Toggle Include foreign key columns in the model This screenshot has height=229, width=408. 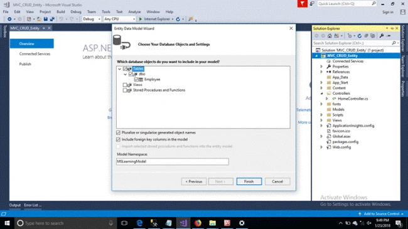tap(118, 139)
